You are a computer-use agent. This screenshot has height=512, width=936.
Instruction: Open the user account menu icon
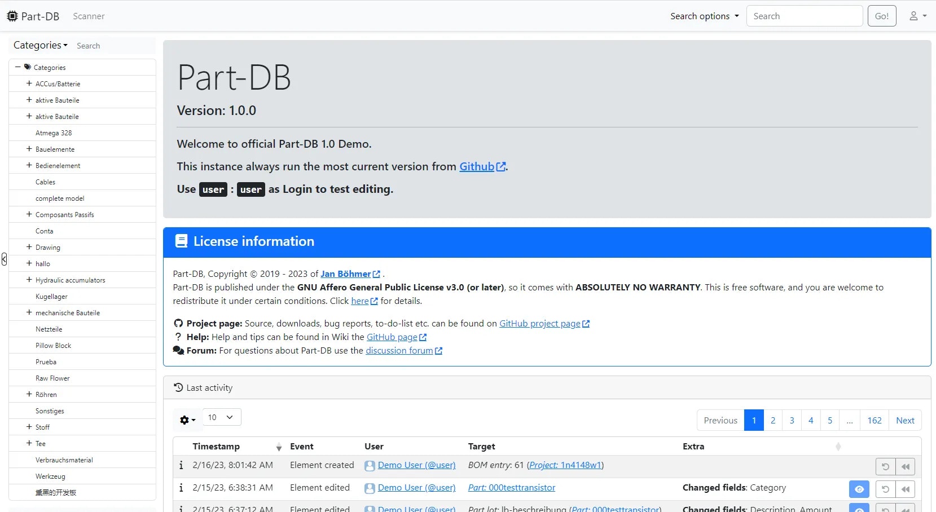918,16
